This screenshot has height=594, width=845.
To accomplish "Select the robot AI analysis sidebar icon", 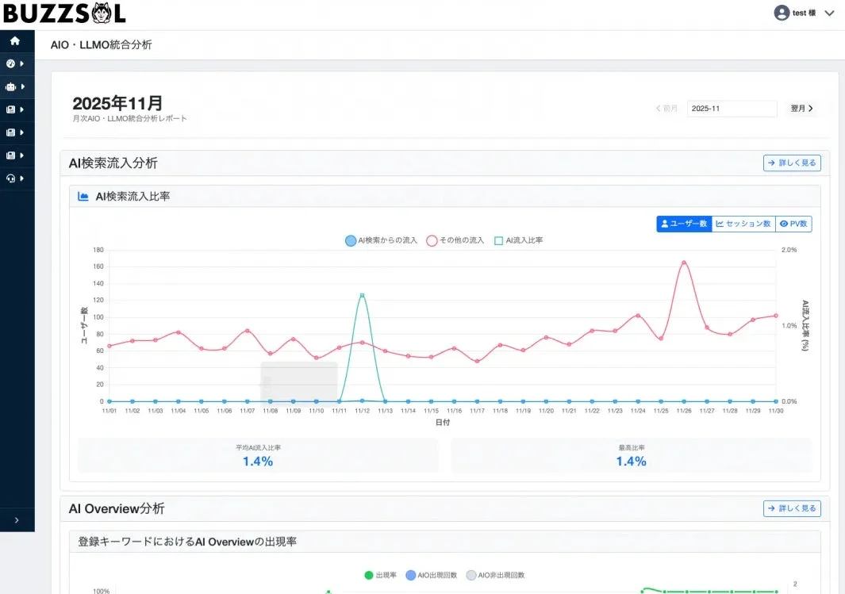I will click(x=10, y=86).
